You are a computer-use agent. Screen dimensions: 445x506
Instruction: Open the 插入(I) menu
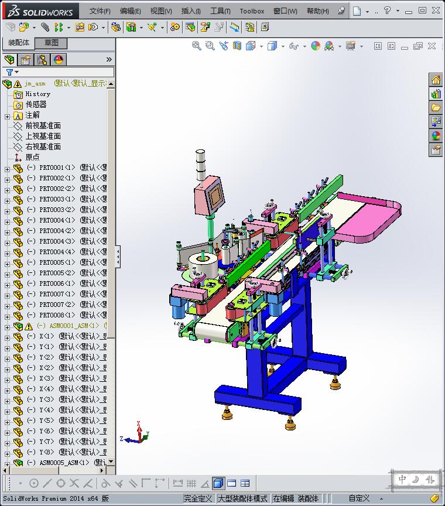[191, 11]
